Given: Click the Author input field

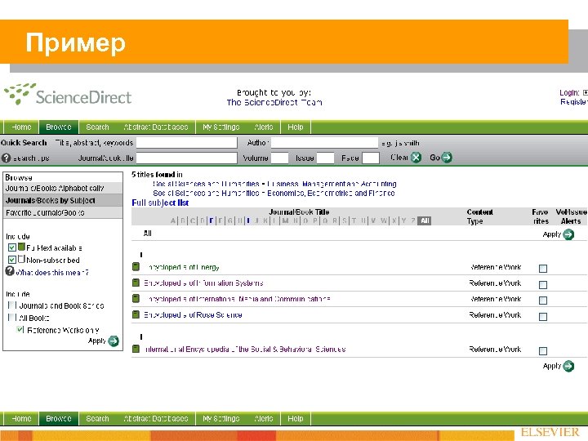Looking at the screenshot, I should point(324,142).
